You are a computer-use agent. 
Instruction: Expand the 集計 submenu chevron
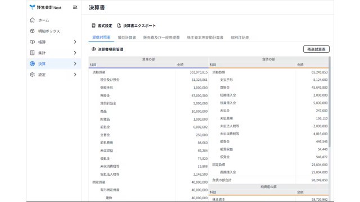click(x=75, y=53)
